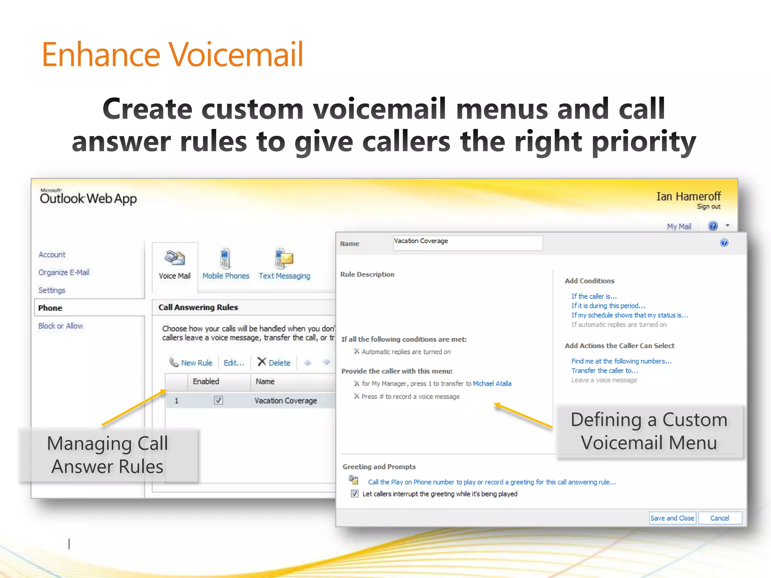This screenshot has height=578, width=771.
Task: Open the Mobile Phones icon
Action: [225, 259]
